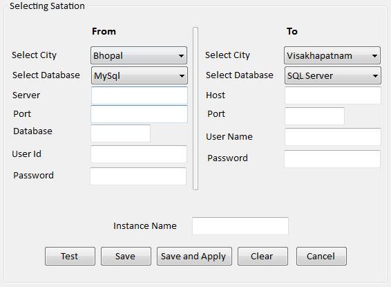This screenshot has width=391, height=287.
Task: Click the User Name label
Action: (229, 136)
